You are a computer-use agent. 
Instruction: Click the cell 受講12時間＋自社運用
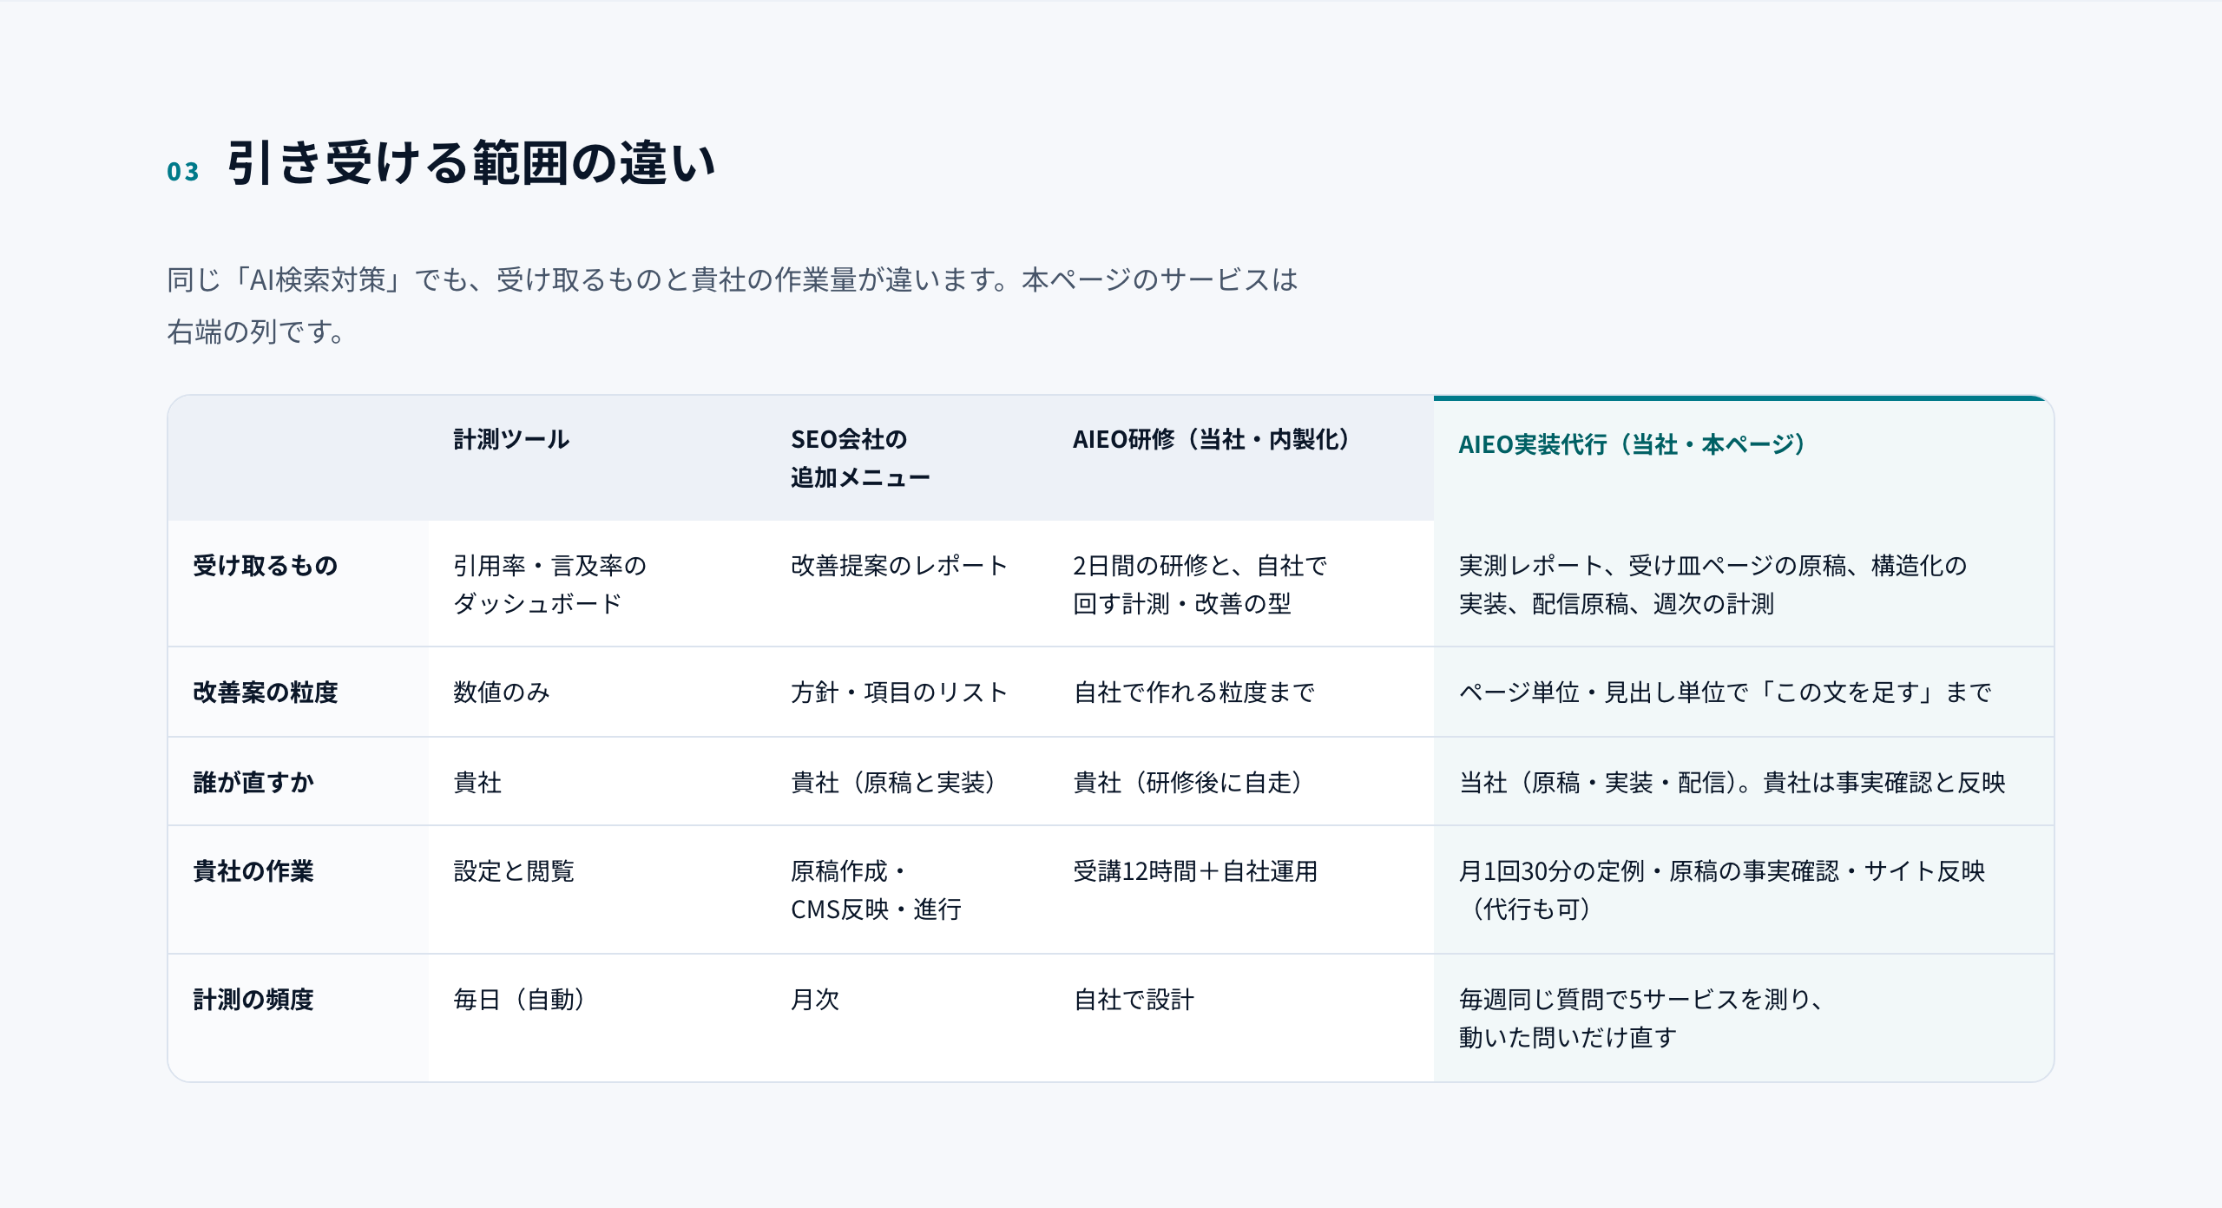pyautogui.click(x=1196, y=871)
